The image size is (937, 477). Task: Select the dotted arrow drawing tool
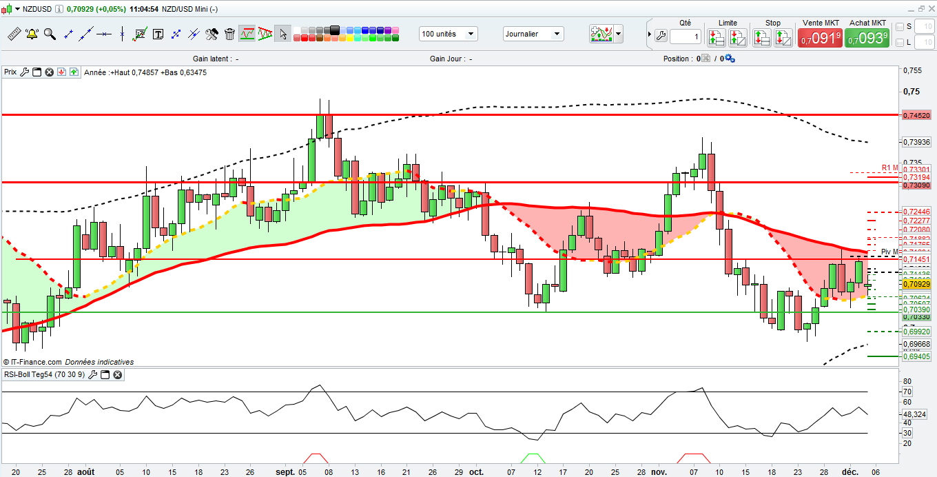coord(176,34)
